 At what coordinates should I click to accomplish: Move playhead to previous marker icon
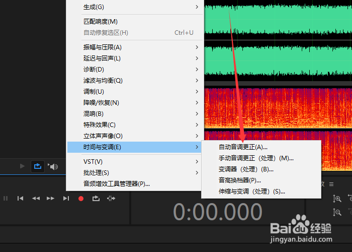pos(21,198)
